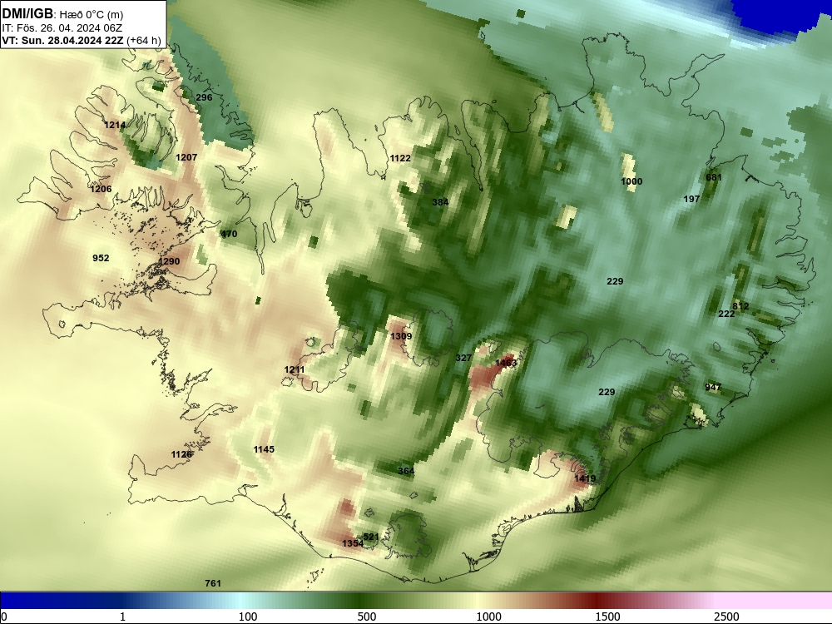The image size is (832, 624).
Task: Click the 521 value label
Action: pos(371,537)
